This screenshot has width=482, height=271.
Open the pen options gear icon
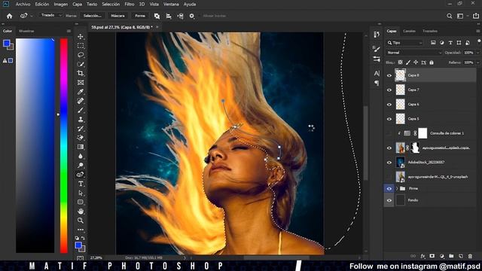pos(192,16)
